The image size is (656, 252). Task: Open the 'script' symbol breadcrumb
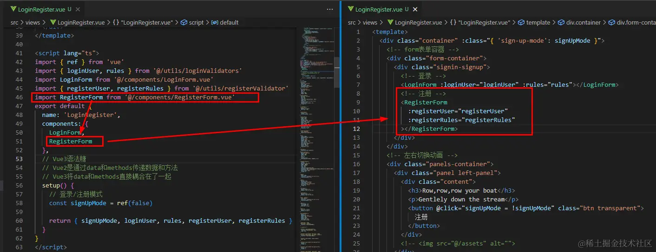[192, 22]
